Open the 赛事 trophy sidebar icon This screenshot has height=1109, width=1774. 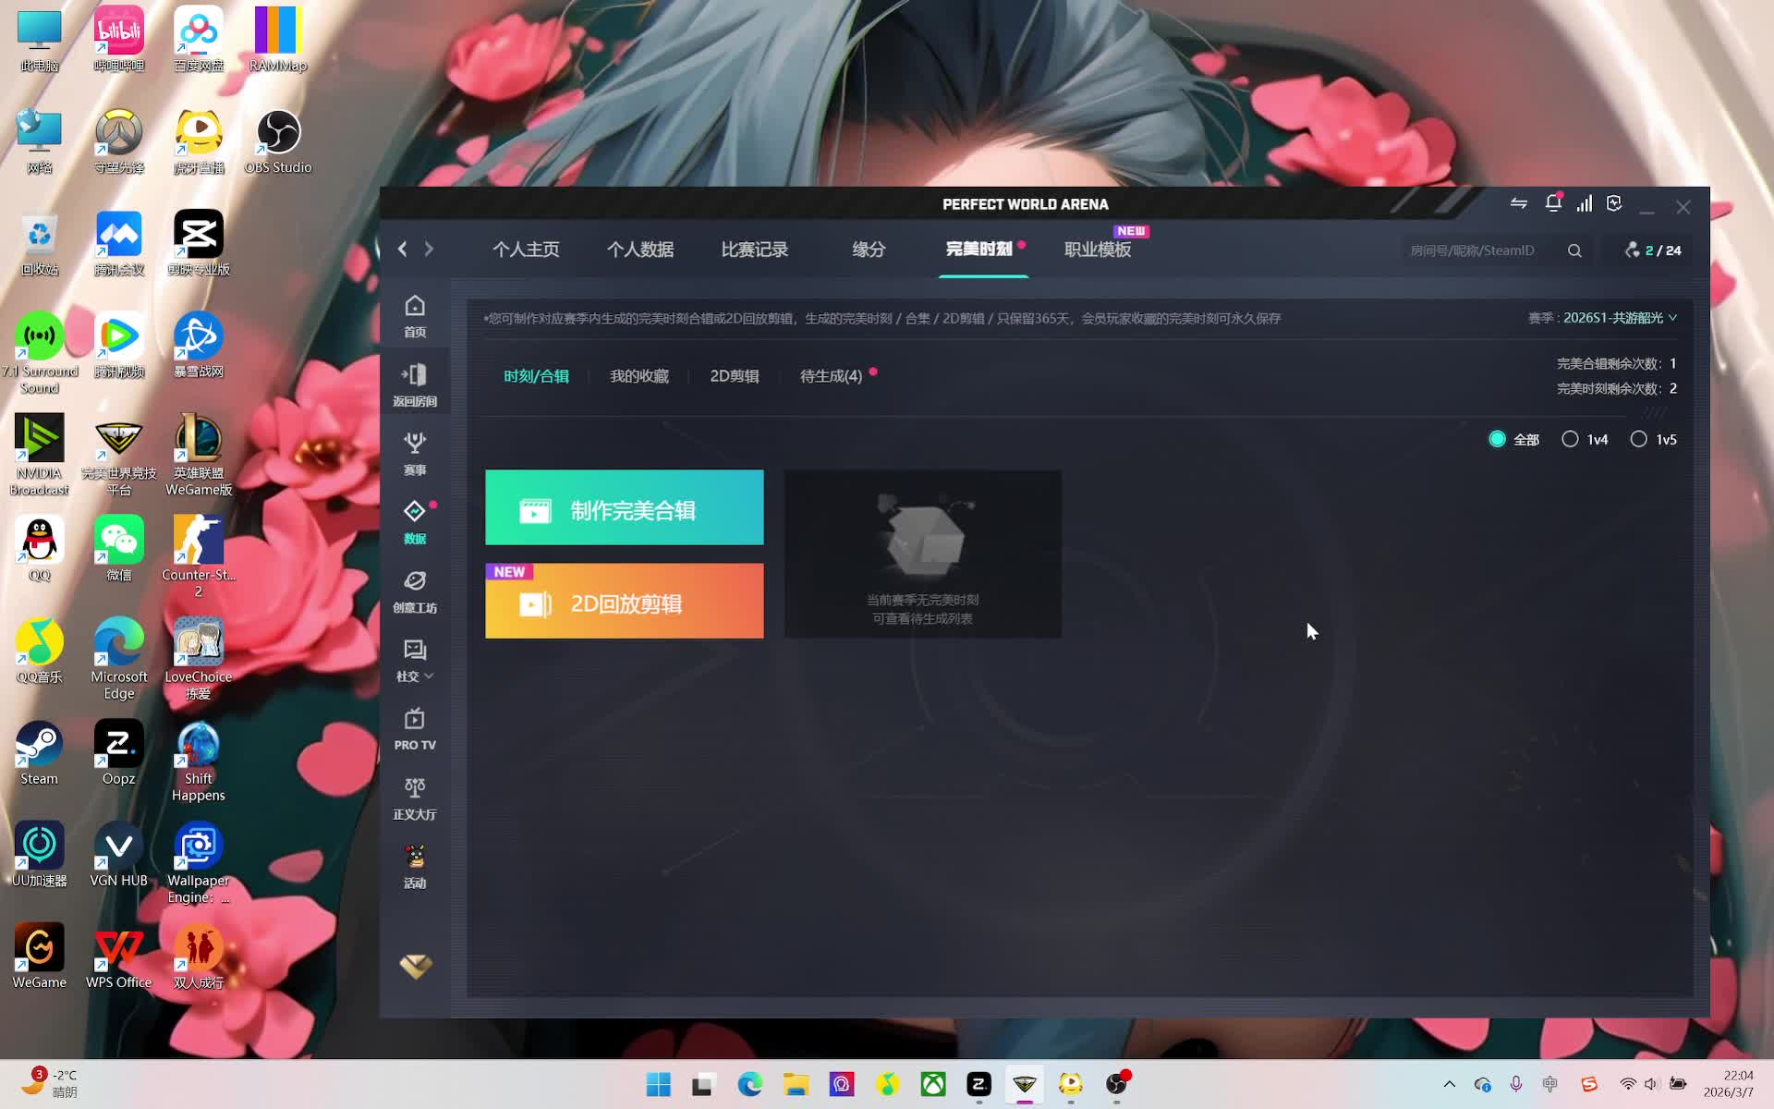(x=415, y=453)
